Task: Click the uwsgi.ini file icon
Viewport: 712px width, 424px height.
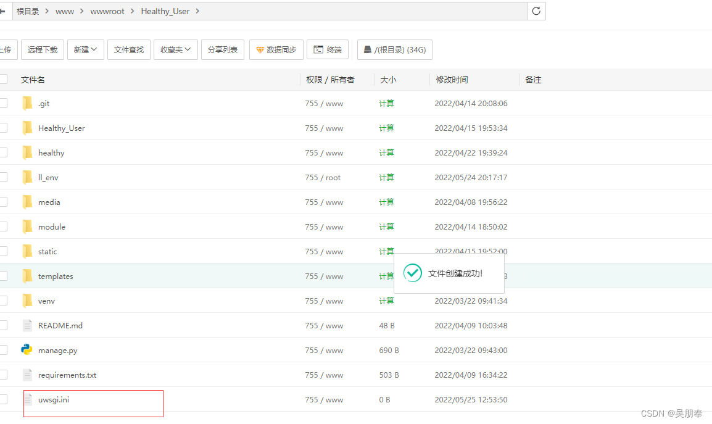Action: pyautogui.click(x=27, y=399)
